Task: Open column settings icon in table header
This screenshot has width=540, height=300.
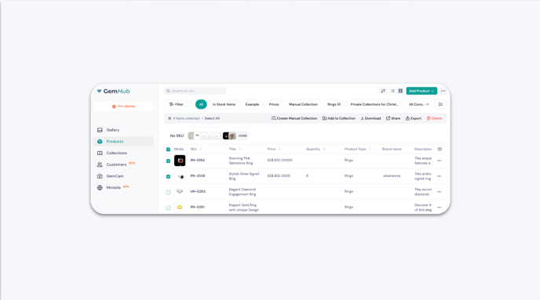Action: [x=440, y=149]
